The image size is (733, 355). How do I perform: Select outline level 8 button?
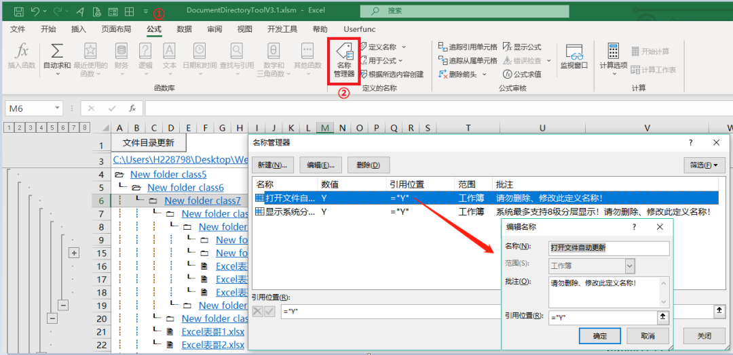tap(84, 127)
